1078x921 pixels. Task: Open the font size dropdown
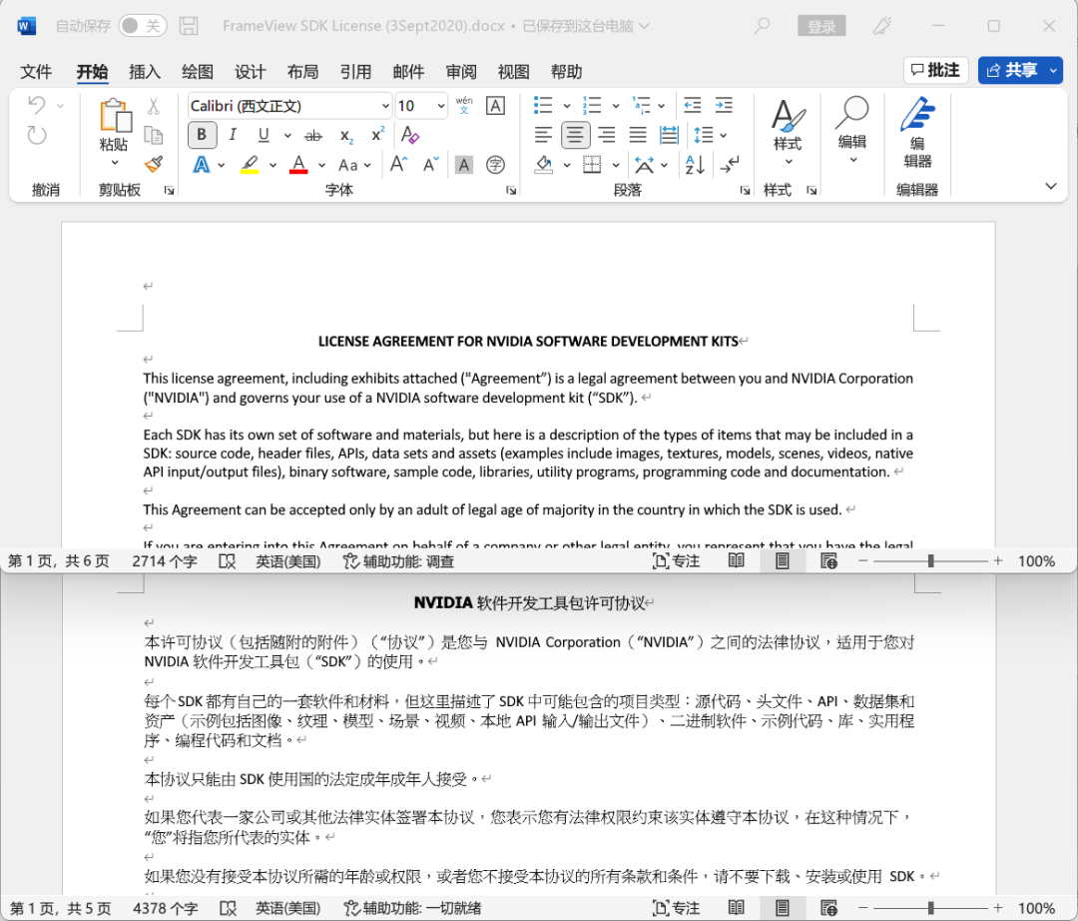[x=440, y=106]
